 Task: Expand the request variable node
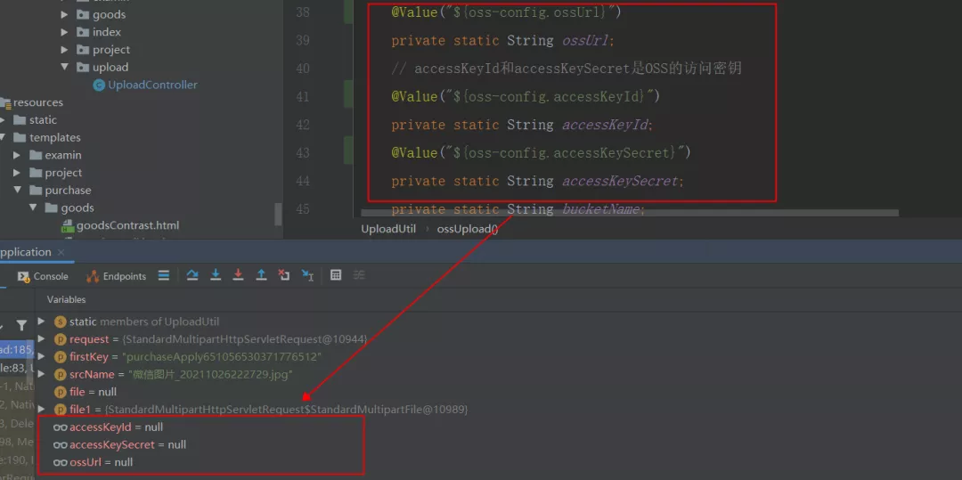(x=41, y=339)
